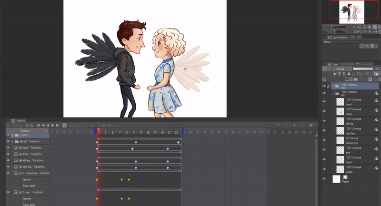Image resolution: width=381 pixels, height=206 pixels.
Task: Switch to the Layer Property tab
Action: coord(339,37)
